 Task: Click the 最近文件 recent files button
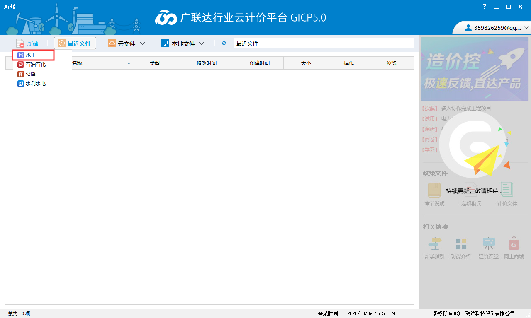(75, 43)
